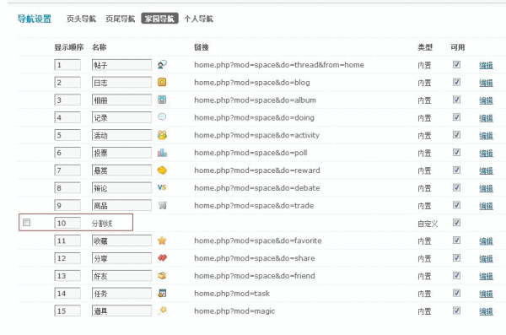
Task: Click the link text home.php?mod=magic
Action: click(x=234, y=311)
